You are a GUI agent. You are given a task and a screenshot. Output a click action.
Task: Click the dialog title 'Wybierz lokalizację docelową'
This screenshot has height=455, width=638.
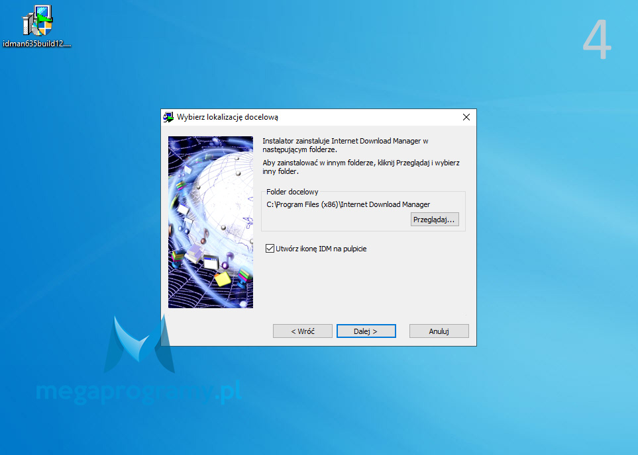coord(227,118)
